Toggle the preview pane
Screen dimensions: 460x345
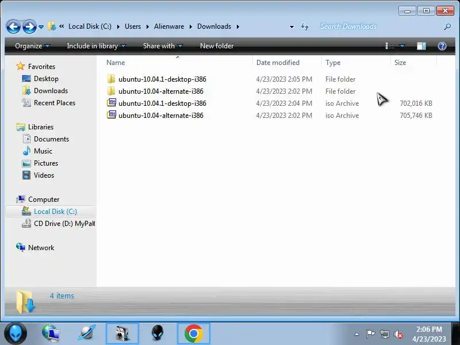[x=421, y=46]
